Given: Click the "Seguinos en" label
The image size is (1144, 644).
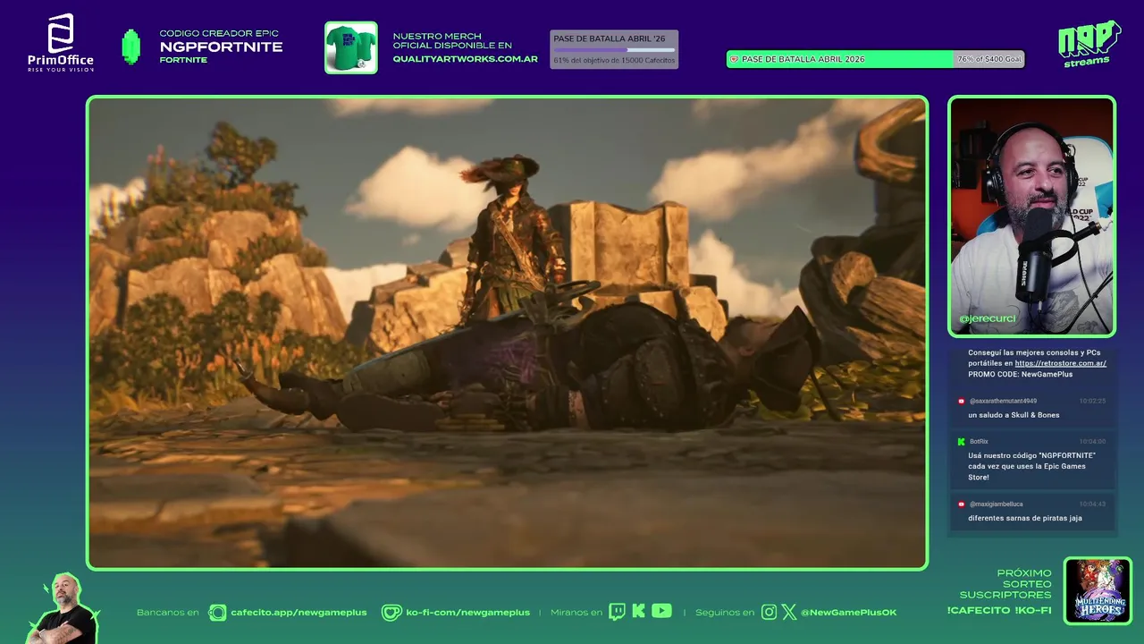Looking at the screenshot, I should [725, 612].
